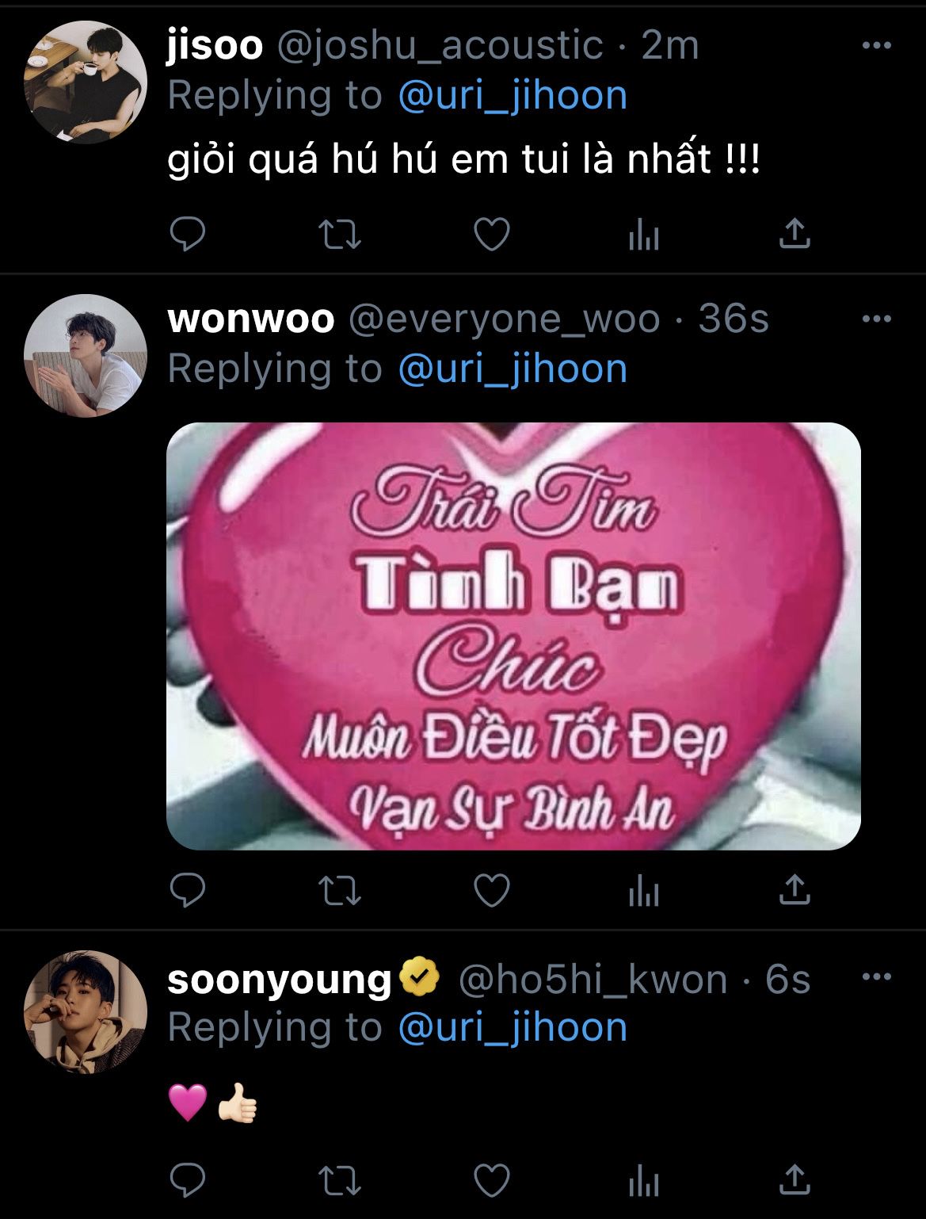
Task: Like wonwoo's tweet
Action: 491,891
